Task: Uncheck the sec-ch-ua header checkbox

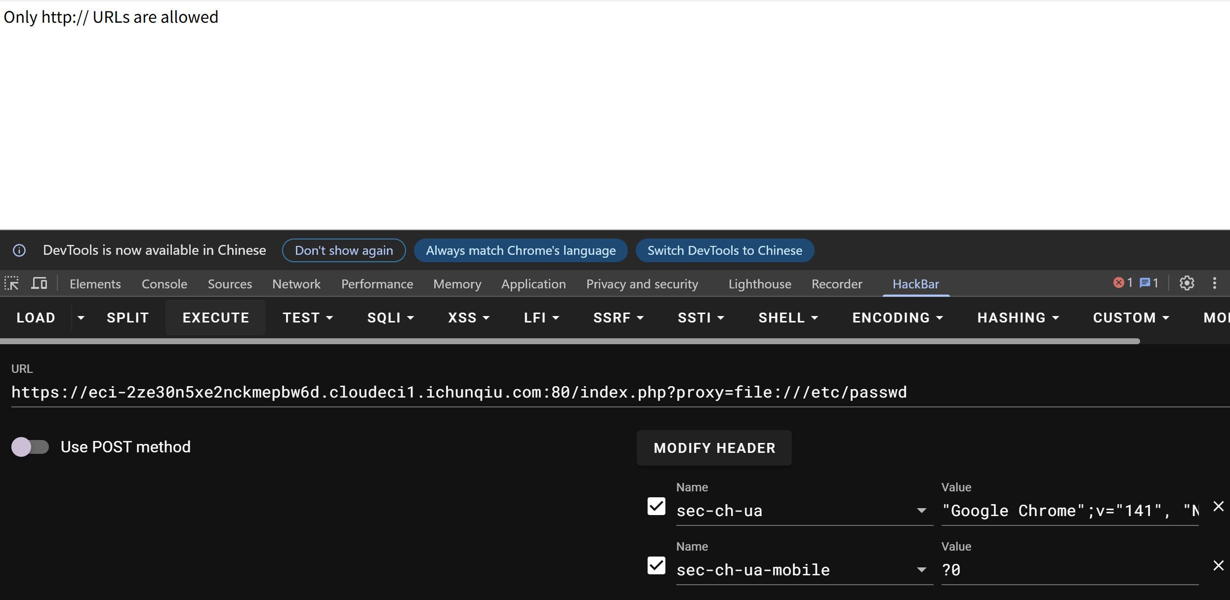Action: click(656, 506)
